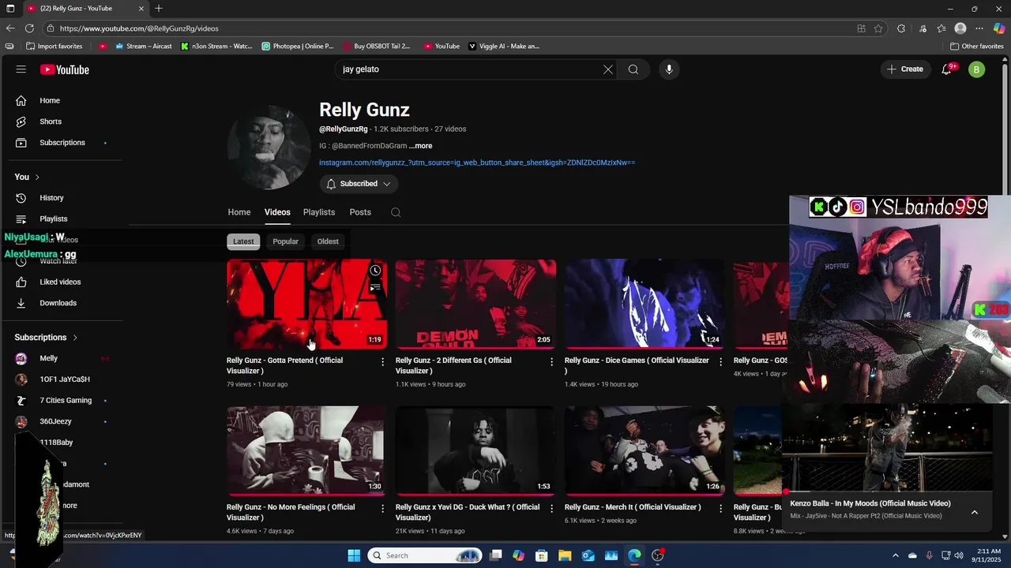The width and height of the screenshot is (1011, 568).
Task: Expand the Kenzo Balla miniplayer chevron
Action: point(975,512)
